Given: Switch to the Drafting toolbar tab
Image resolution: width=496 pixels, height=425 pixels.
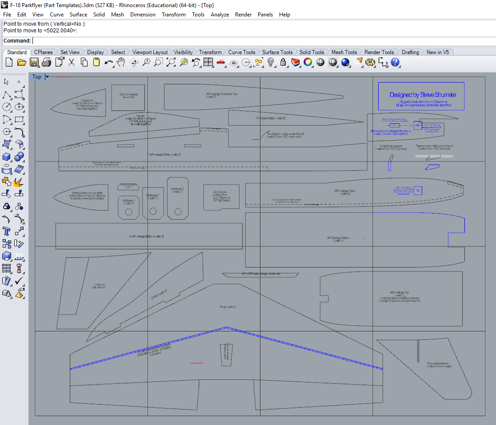Looking at the screenshot, I should pos(410,52).
